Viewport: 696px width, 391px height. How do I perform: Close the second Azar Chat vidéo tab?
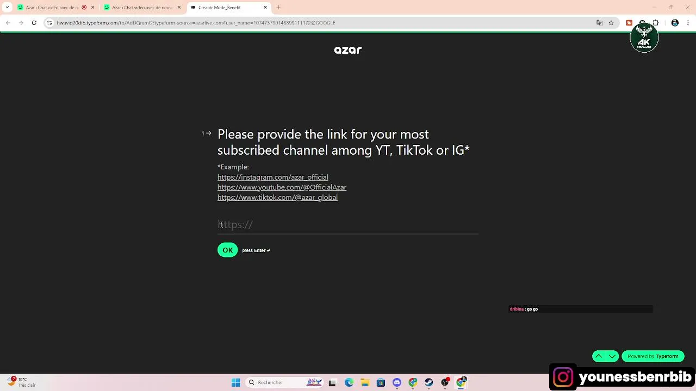tap(179, 8)
